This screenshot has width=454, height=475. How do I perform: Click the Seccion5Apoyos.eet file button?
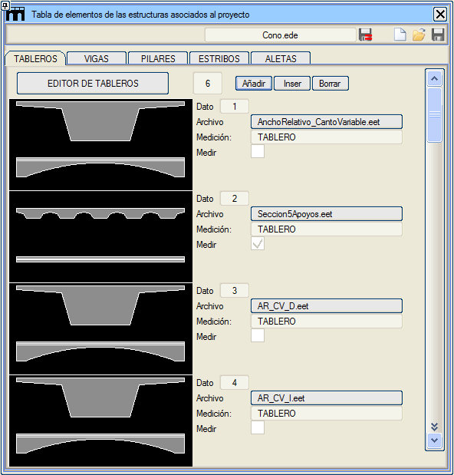[x=327, y=214]
